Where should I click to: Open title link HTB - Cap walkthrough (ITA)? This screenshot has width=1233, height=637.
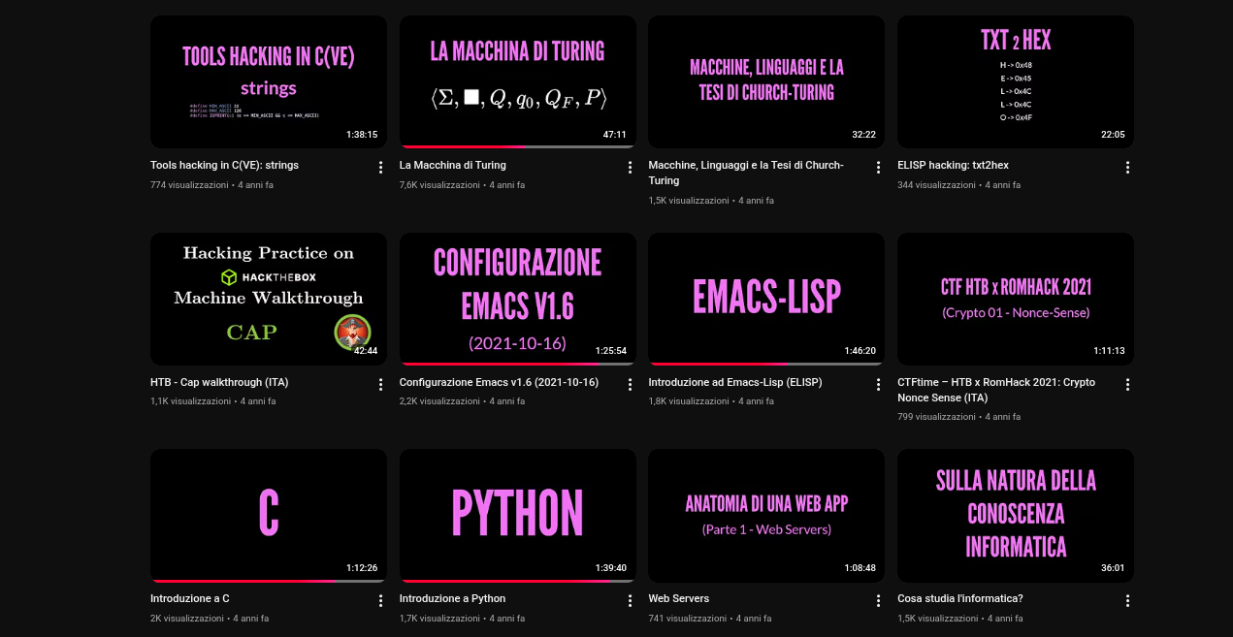pyautogui.click(x=219, y=382)
